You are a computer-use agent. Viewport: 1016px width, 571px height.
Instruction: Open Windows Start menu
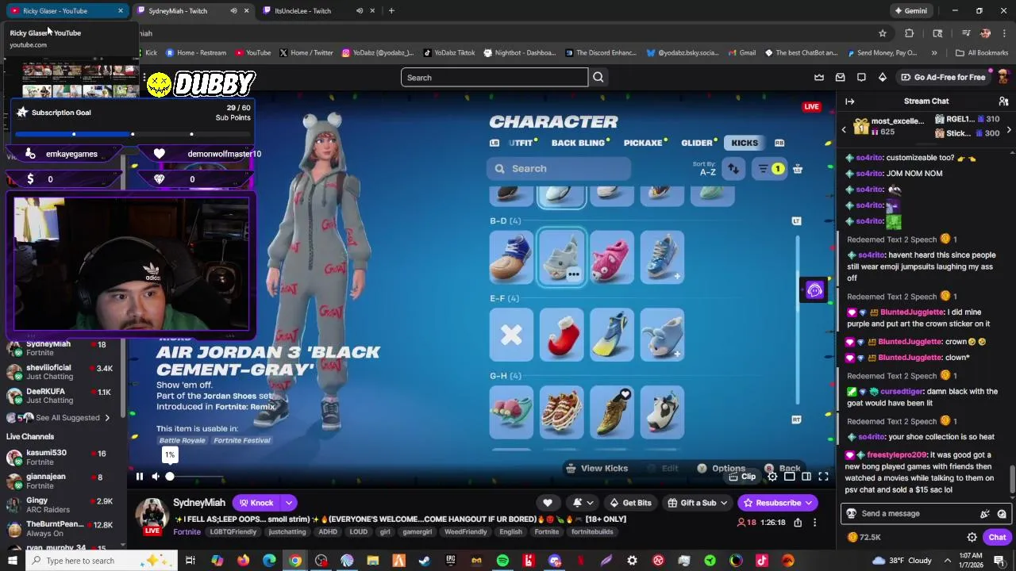point(13,561)
